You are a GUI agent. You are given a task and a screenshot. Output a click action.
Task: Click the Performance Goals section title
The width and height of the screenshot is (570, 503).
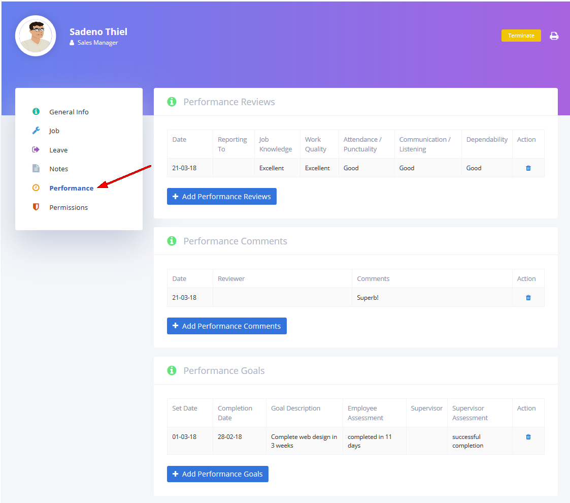[224, 370]
